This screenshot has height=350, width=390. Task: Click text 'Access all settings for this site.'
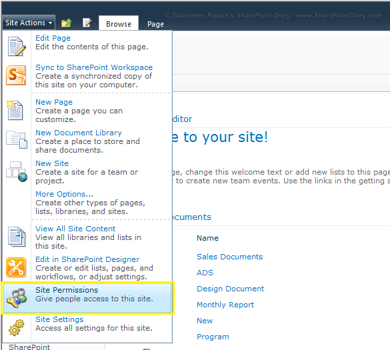(94, 328)
